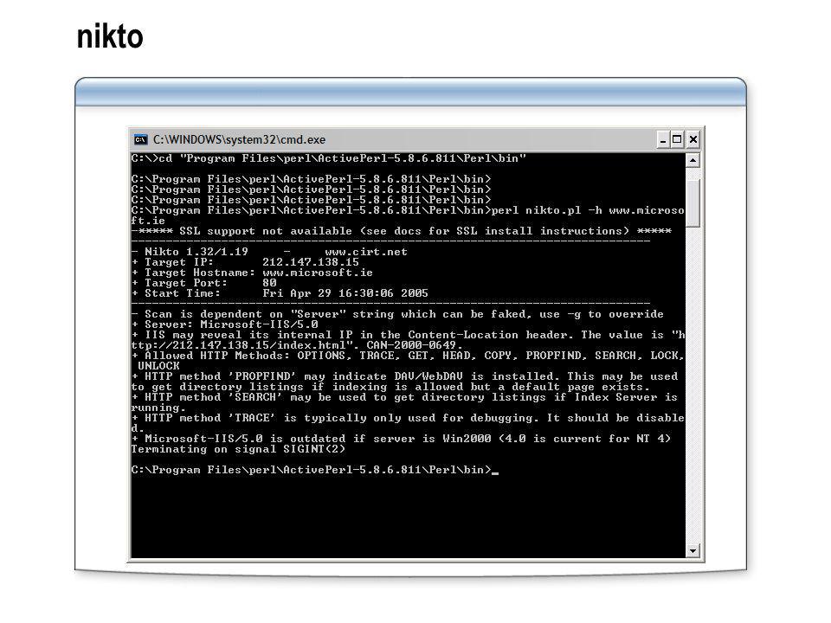
Task: Click the Target IP value 212.147.138.15
Action: tap(311, 262)
